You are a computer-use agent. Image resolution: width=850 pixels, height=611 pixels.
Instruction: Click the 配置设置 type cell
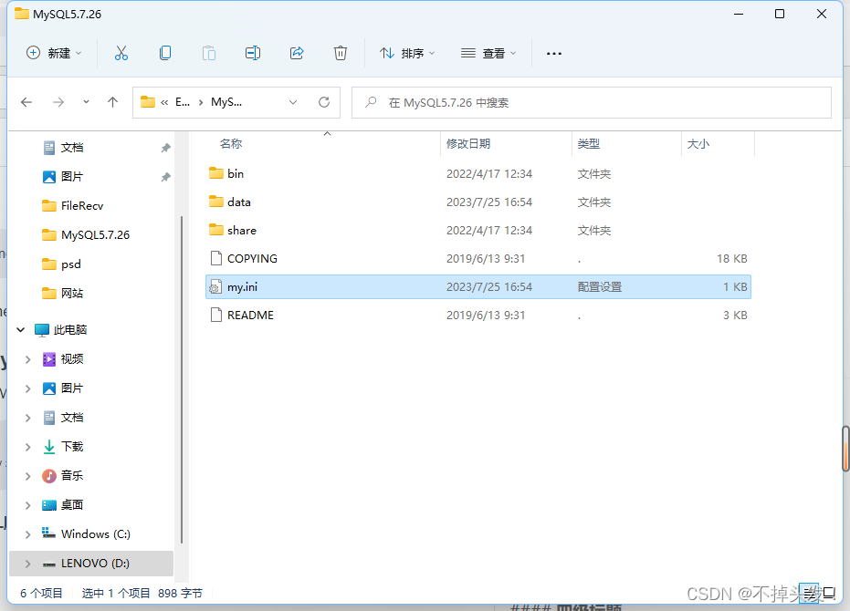point(600,286)
